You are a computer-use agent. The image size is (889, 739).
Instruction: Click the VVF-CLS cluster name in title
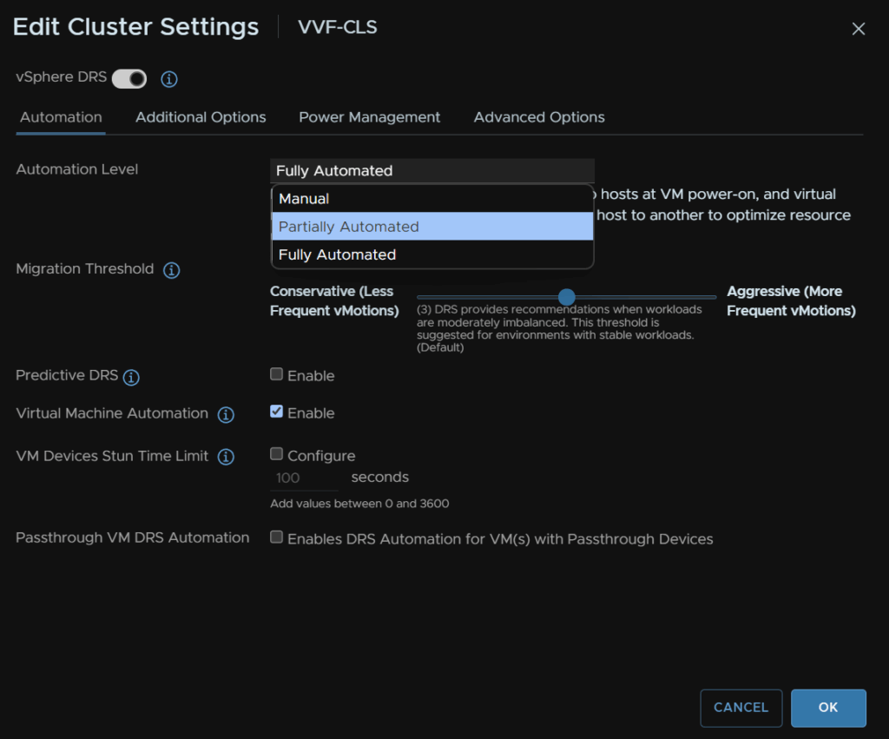(x=338, y=27)
